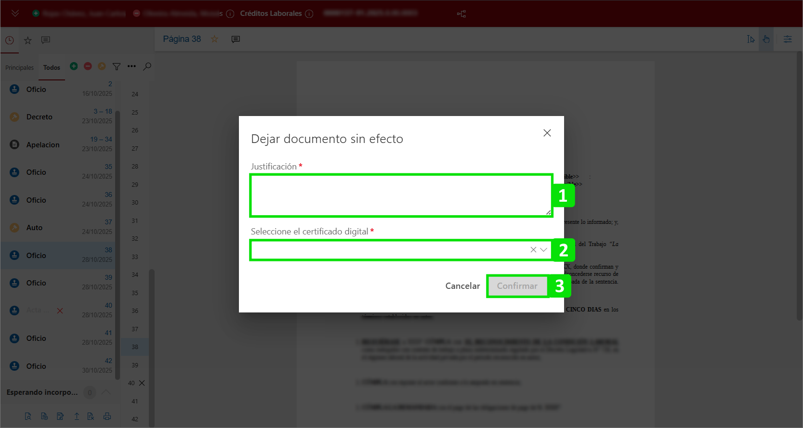Go to page 42 in page strip

135,419
